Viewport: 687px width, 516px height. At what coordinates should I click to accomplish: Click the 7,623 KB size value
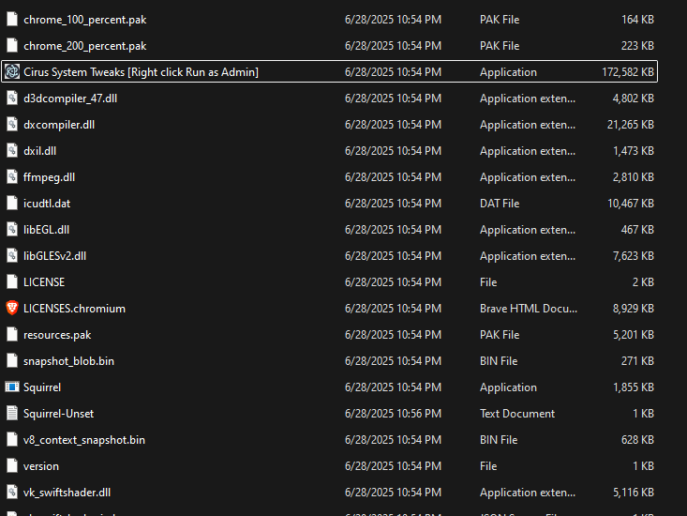point(634,256)
